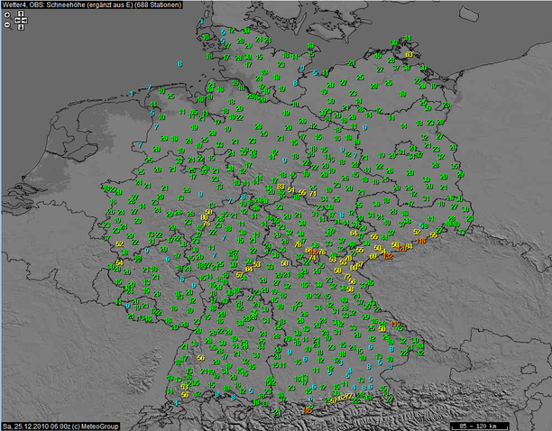552x431 pixels.
Task: Zoom out with the minus magnifier
Action: coord(7,25)
